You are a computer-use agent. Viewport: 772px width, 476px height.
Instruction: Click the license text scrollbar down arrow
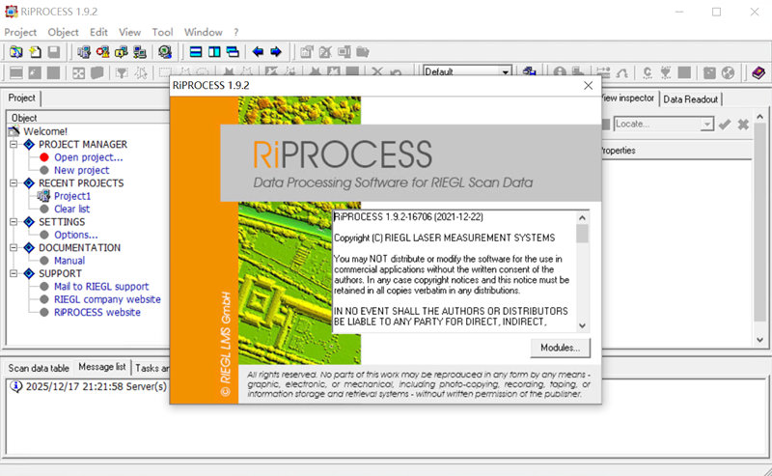pyautogui.click(x=582, y=325)
